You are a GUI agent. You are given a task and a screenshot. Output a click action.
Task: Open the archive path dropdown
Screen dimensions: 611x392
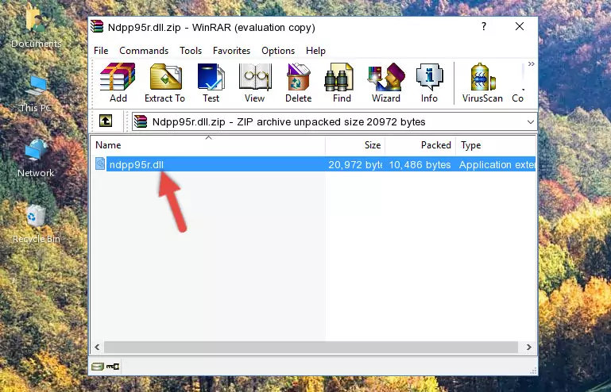click(530, 122)
